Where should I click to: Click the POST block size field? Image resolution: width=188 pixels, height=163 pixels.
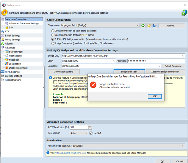tap(79, 127)
